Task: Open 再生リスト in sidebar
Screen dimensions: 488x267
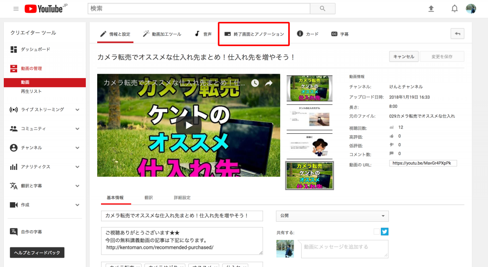Action: click(x=31, y=91)
